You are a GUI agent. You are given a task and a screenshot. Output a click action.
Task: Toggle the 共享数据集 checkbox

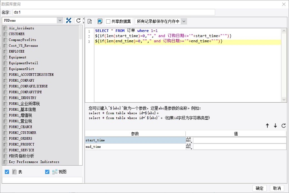coord(108,21)
